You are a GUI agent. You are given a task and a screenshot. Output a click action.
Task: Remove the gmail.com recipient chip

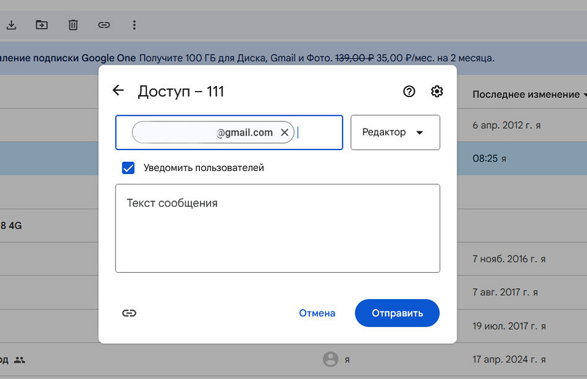click(284, 132)
